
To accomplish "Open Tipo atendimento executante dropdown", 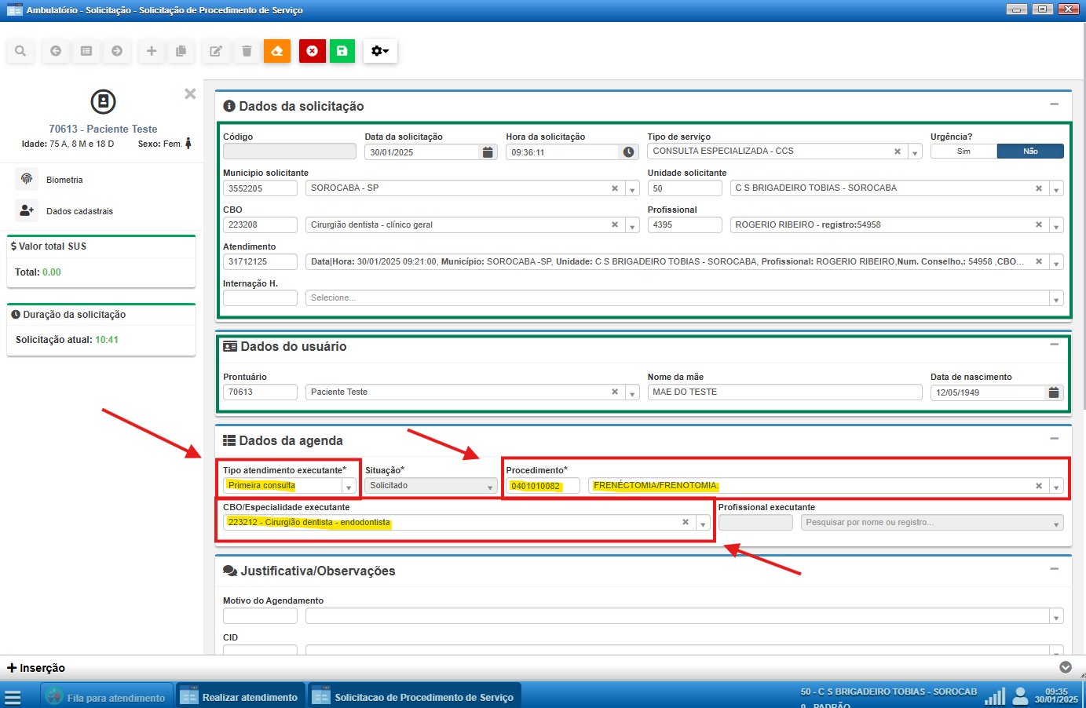I will pyautogui.click(x=349, y=487).
